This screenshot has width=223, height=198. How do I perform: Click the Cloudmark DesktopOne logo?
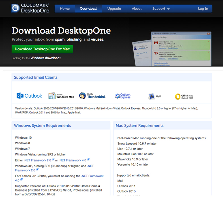click(x=30, y=9)
